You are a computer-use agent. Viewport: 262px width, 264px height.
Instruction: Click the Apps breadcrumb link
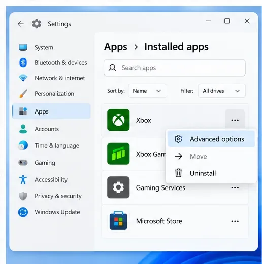pos(116,47)
